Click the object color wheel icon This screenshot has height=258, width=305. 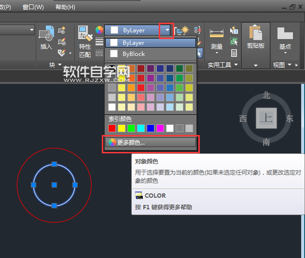pos(99,30)
